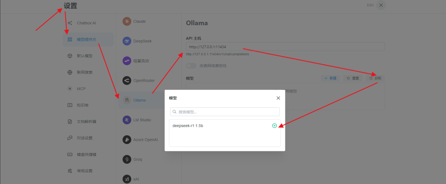Click the 键盘快捷键 keyboard icon
446x184 pixels.
[70, 155]
